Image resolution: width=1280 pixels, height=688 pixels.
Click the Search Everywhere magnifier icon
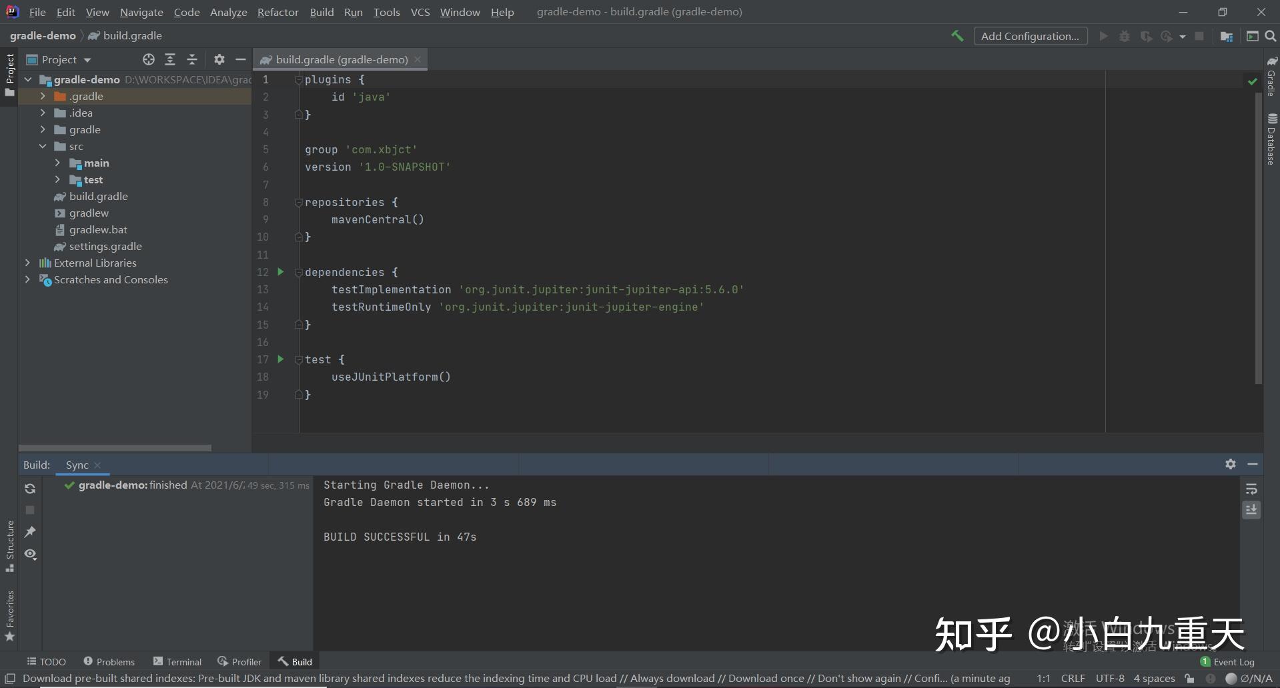tap(1269, 36)
